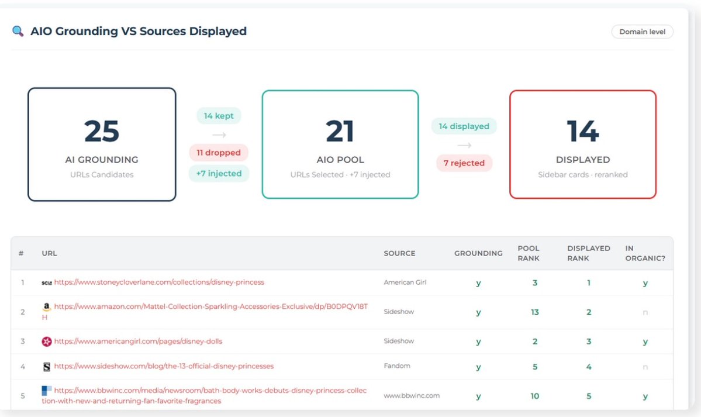Click the AIO Grounding VS Sources Displayed title
This screenshot has height=417, width=701.
coord(139,32)
